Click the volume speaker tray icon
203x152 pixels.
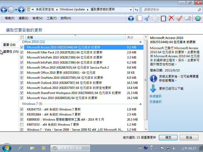coord(175,148)
